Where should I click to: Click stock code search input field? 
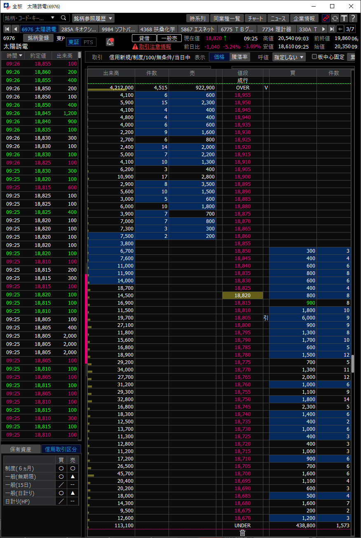coord(26,18)
